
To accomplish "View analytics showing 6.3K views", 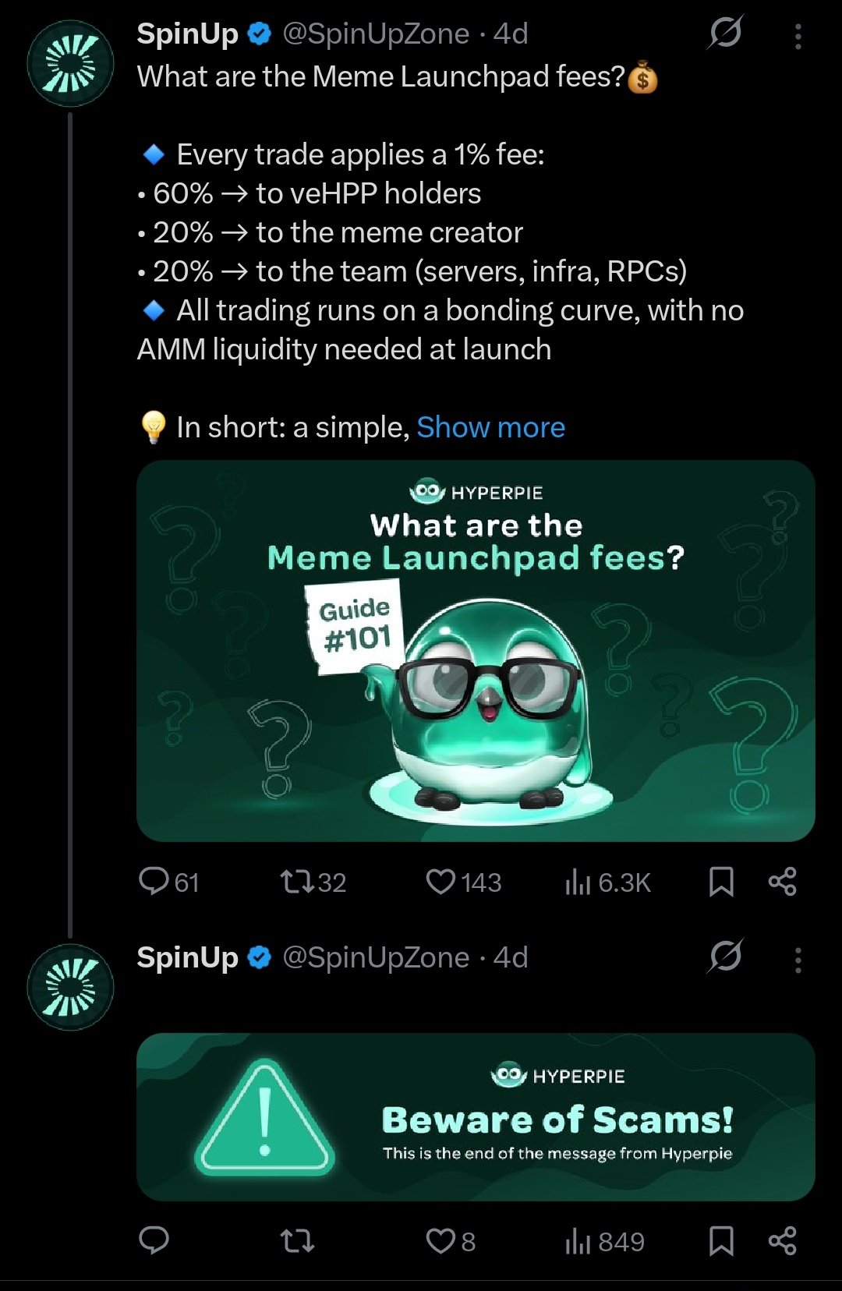I will coord(578,882).
